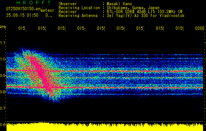This screenshot has width=206, height=131.
Task: Click the 0158 time marker
Action: pos(160,28)
